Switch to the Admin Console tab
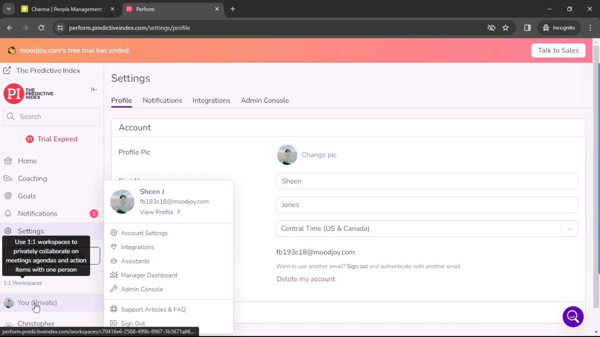Screen dimensions: 600x337 (x=265, y=100)
